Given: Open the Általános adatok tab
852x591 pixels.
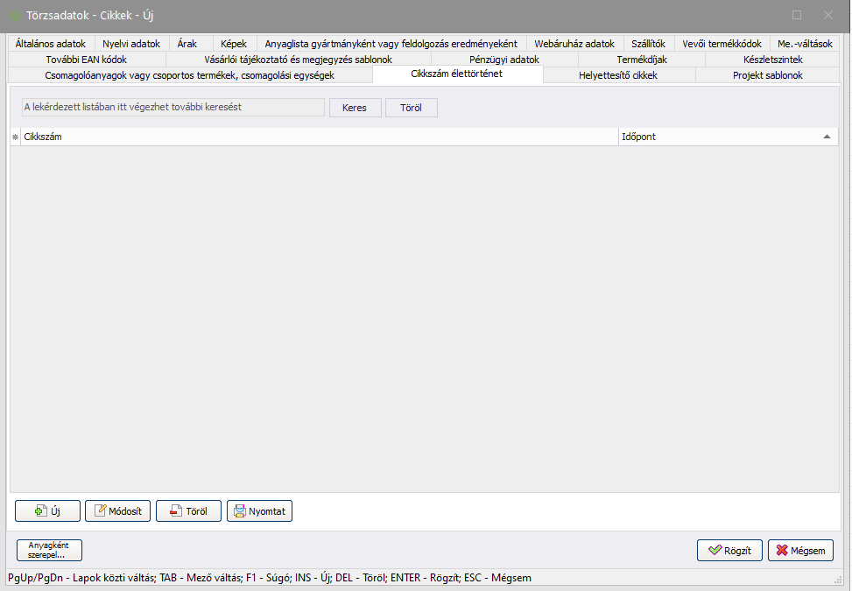Looking at the screenshot, I should pyautogui.click(x=51, y=44).
